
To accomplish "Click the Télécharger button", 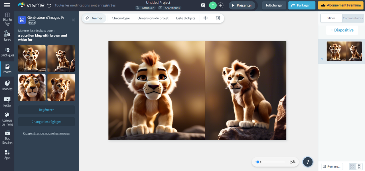I will (x=274, y=5).
